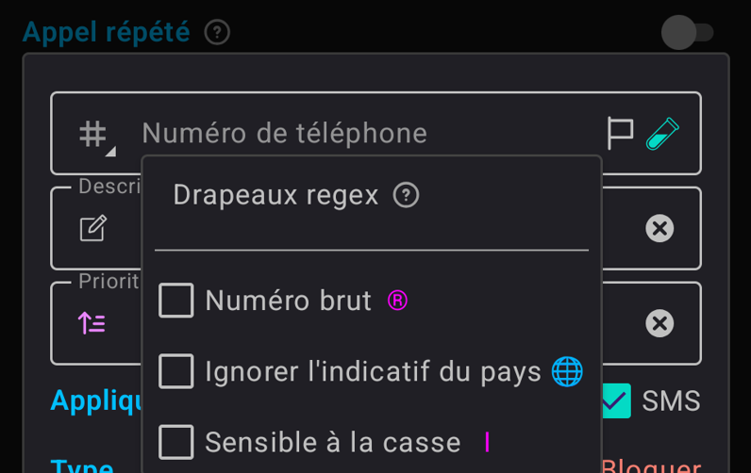Toggle the Appel répété switch

pyautogui.click(x=688, y=32)
